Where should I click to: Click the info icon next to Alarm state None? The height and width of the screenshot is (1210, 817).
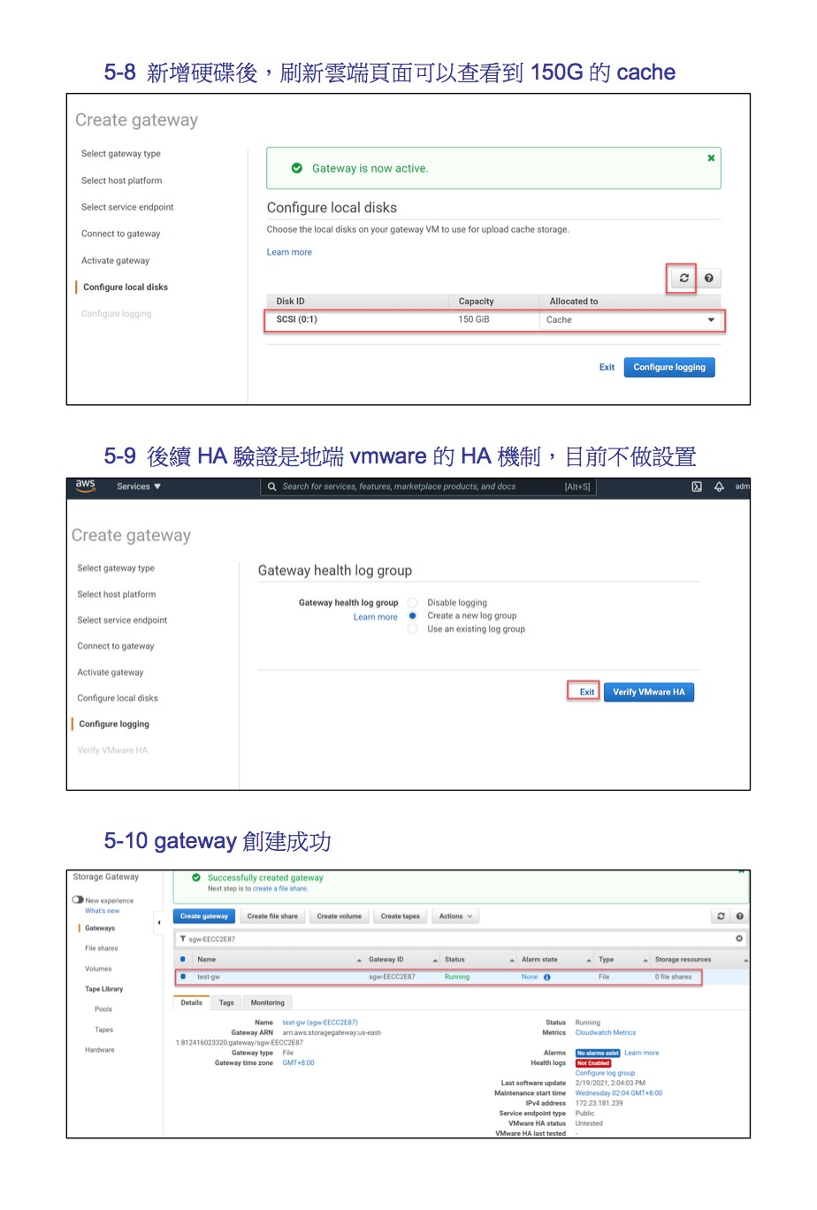pos(547,977)
